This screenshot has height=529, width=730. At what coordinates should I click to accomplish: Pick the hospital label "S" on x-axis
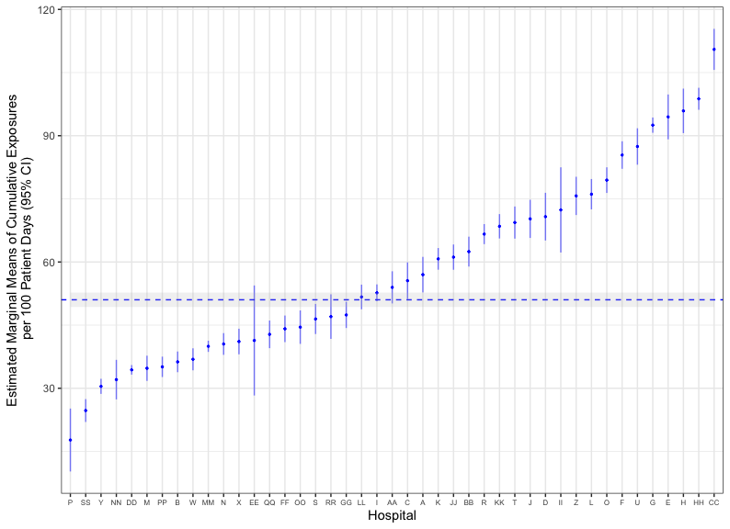[x=315, y=502]
